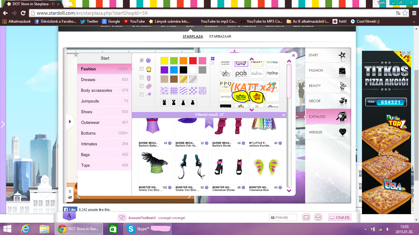The image size is (419, 235).
Task: Select the Dresses category
Action: tap(104, 80)
